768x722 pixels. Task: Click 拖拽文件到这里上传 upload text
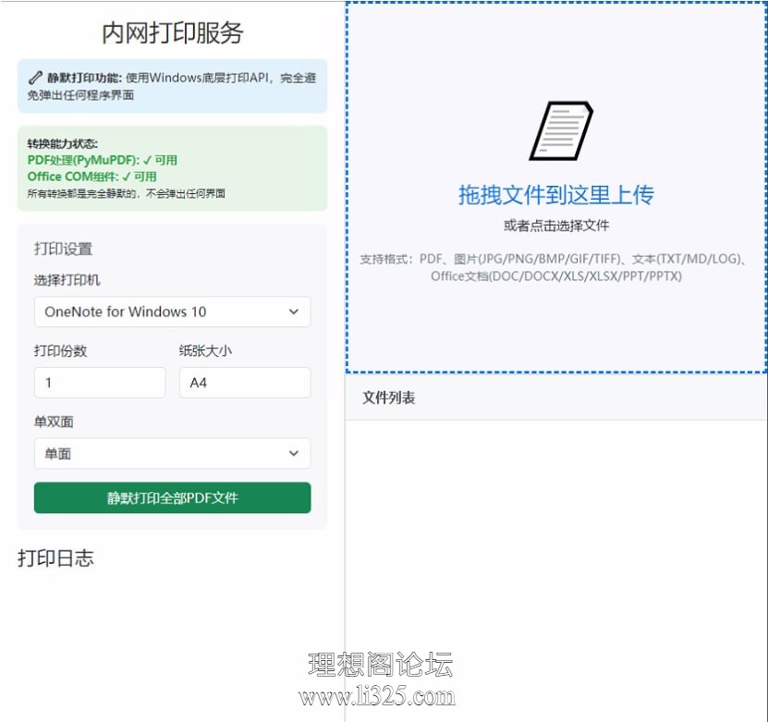556,195
